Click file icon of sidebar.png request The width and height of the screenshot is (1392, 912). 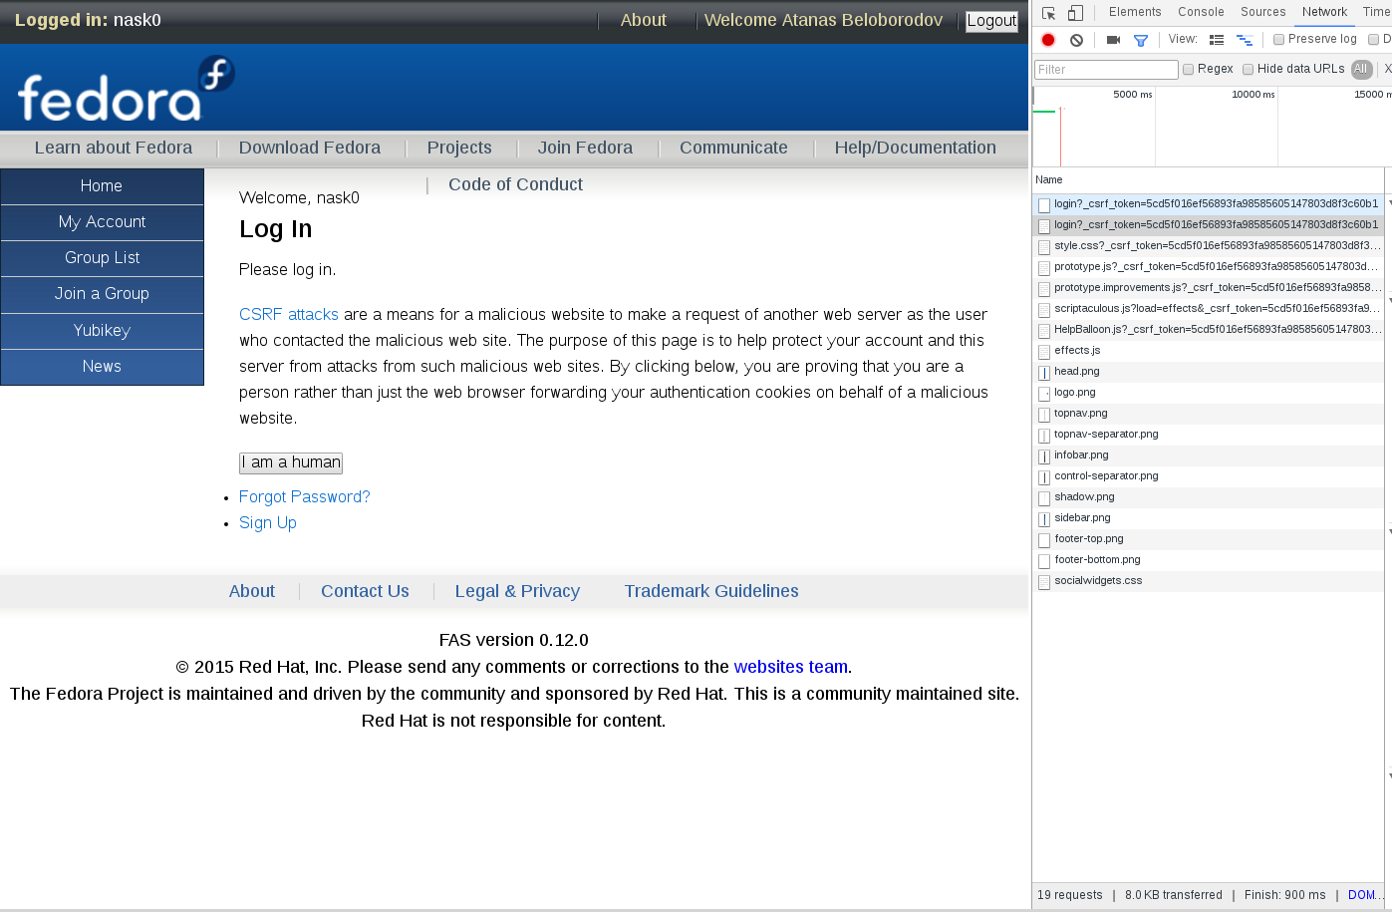[x=1044, y=519]
